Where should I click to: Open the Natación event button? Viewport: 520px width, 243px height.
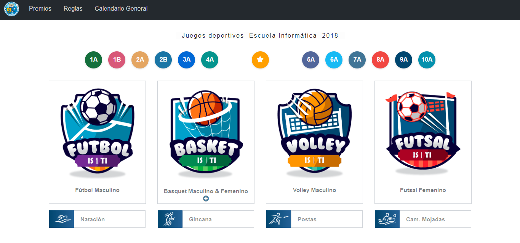pyautogui.click(x=97, y=219)
